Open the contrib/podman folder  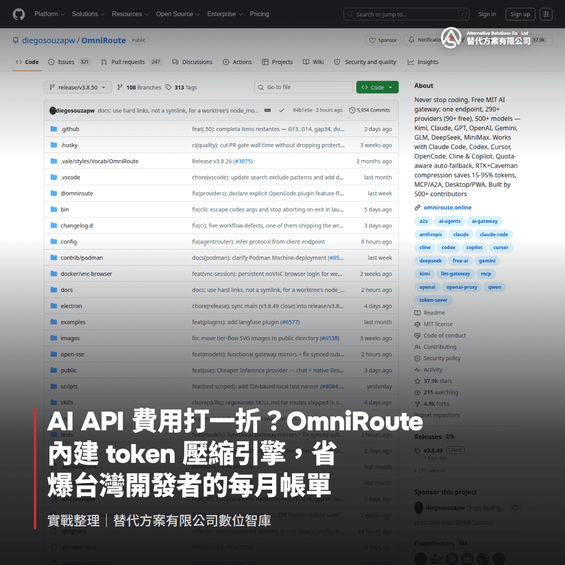tap(81, 258)
